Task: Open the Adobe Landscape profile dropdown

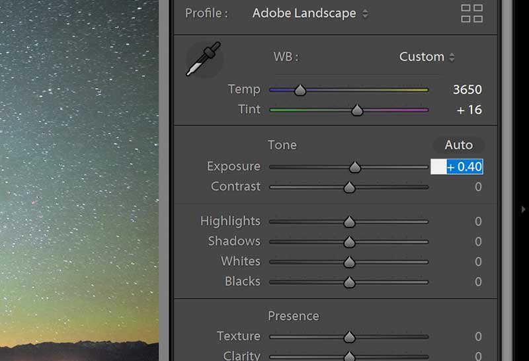Action: pyautogui.click(x=310, y=13)
